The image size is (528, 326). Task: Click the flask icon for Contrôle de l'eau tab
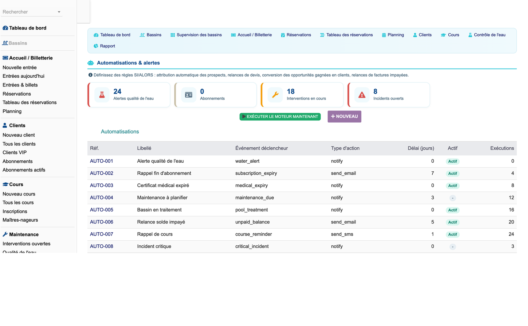click(x=470, y=35)
